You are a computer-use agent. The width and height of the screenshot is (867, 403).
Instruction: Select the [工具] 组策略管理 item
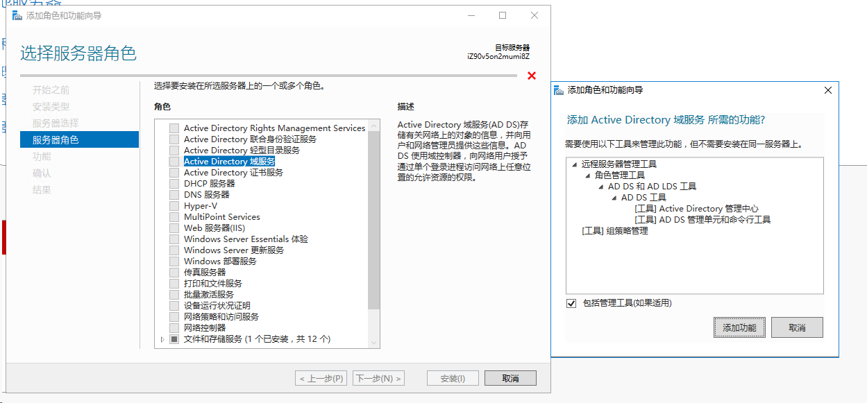point(615,231)
